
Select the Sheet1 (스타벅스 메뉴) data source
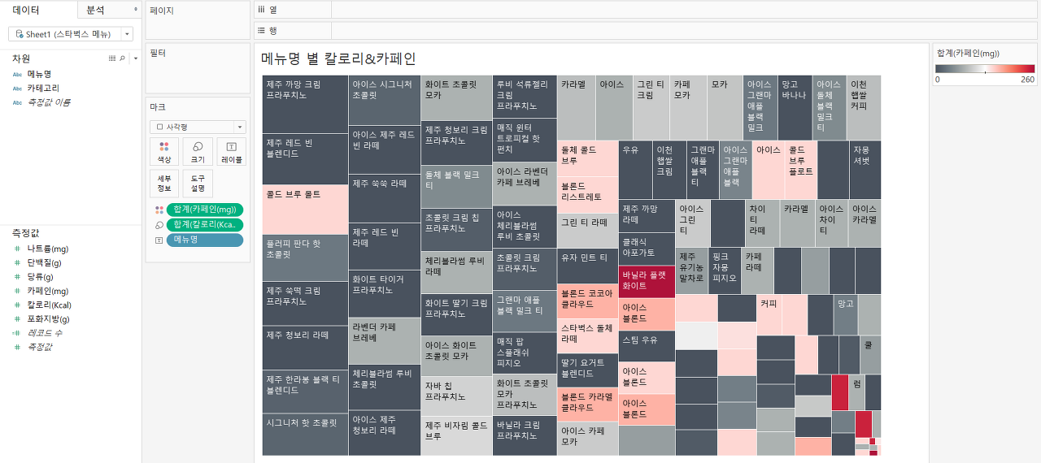coord(66,34)
